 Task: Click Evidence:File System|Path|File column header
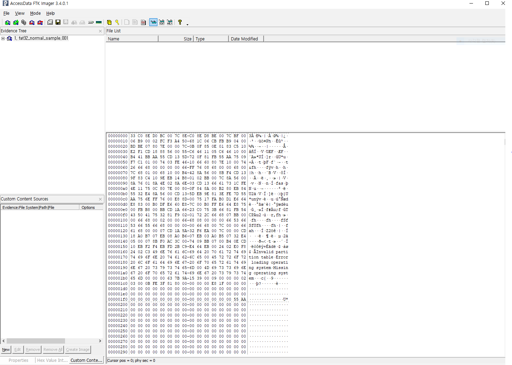[x=40, y=207]
